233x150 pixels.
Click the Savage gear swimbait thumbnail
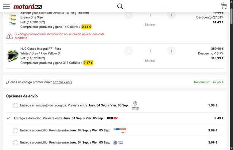[x=12, y=19]
